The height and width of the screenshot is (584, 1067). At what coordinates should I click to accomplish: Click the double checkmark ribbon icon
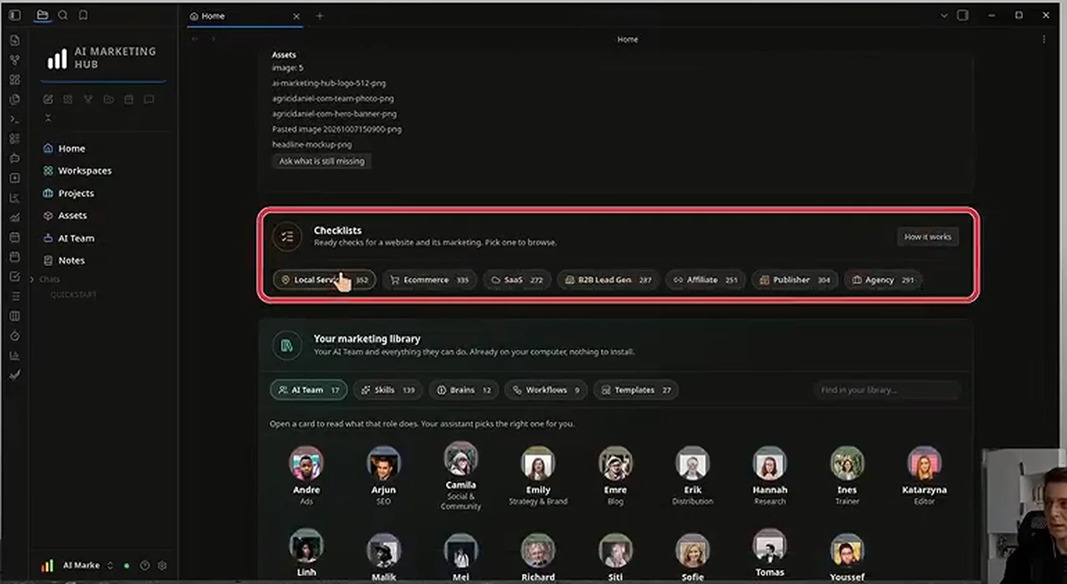tap(14, 375)
